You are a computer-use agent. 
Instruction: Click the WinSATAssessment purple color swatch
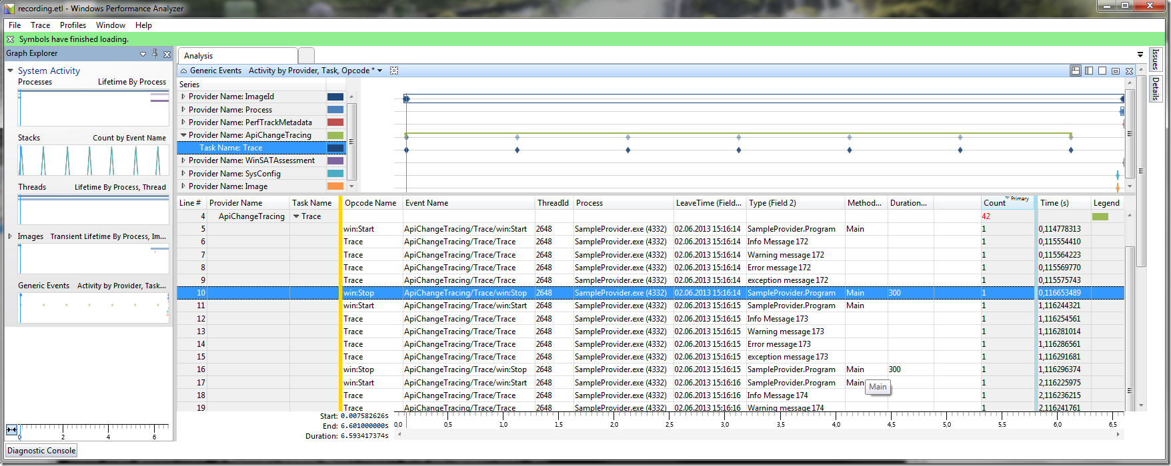pyautogui.click(x=335, y=160)
